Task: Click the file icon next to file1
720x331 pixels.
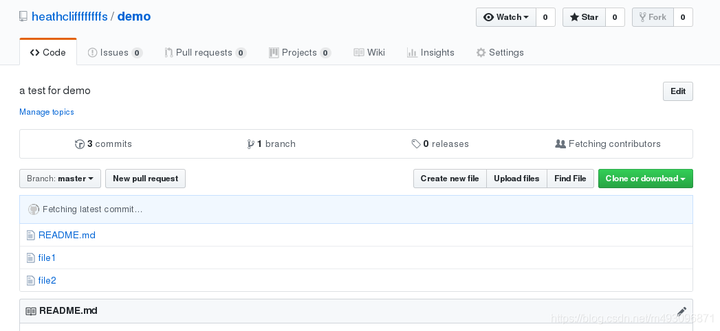Action: [x=30, y=258]
